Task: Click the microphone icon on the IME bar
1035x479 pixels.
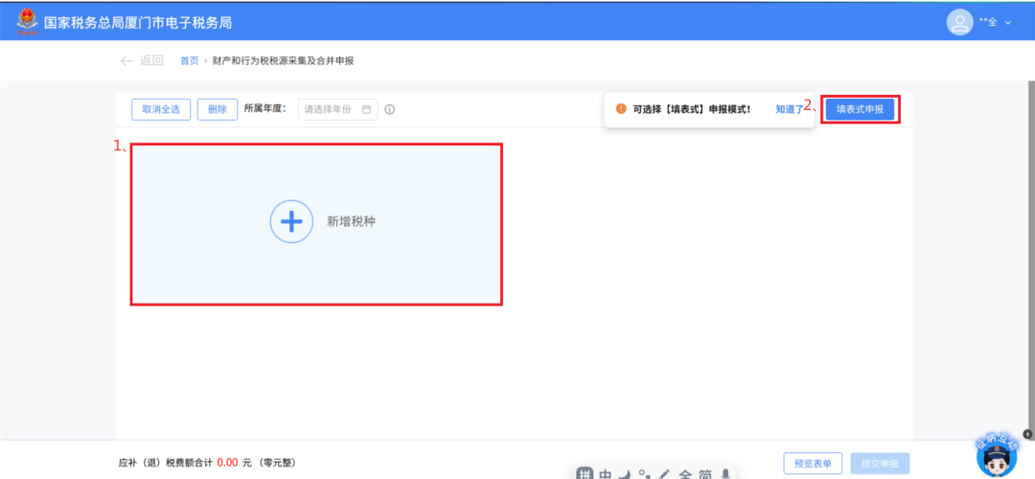Action: [725, 473]
